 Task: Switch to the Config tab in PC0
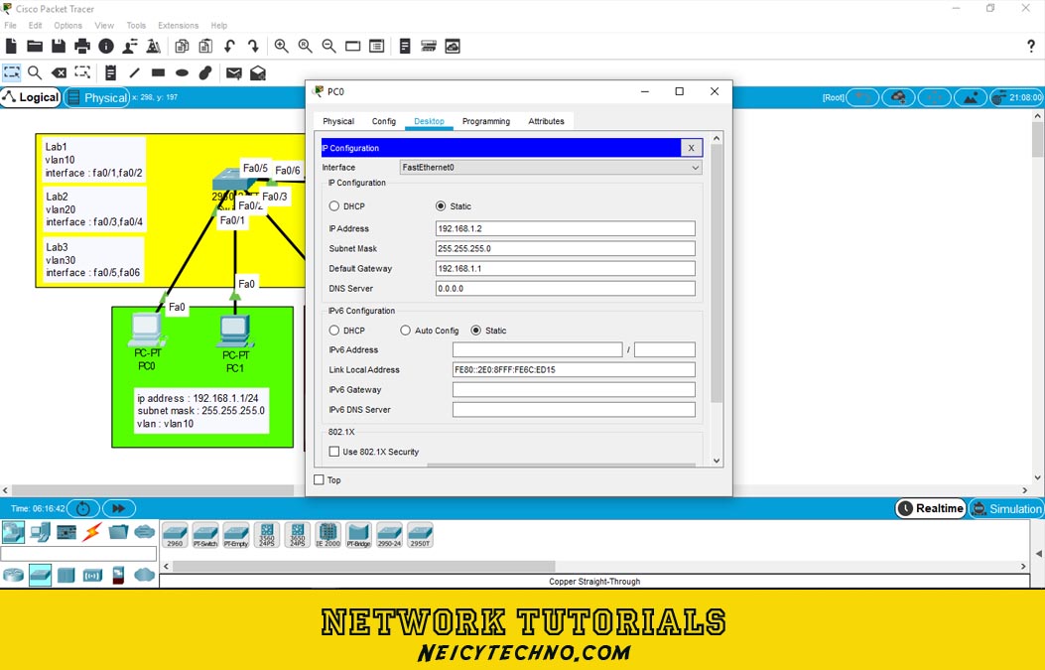[x=384, y=121]
